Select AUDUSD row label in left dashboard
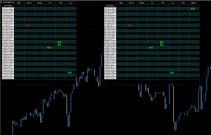The height and width of the screenshot is (135, 211). 8,20
